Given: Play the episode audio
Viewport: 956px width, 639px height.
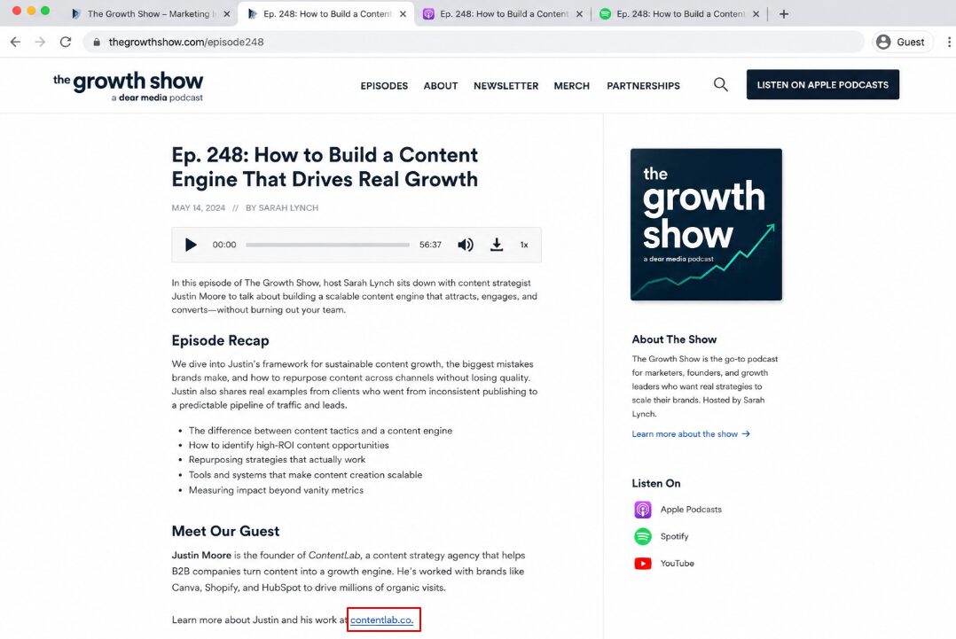Looking at the screenshot, I should [x=191, y=245].
